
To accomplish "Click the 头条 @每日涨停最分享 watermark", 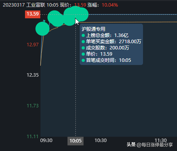I will point(150,145).
